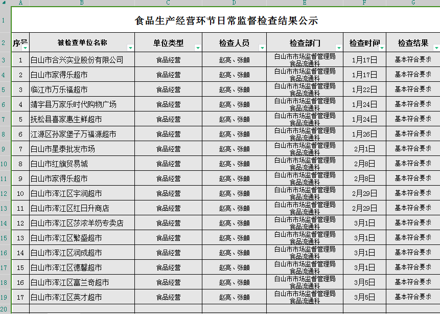This screenshot has height=314, width=440.
Task: Select 单位类型 cell in row 16
Action: [168, 253]
